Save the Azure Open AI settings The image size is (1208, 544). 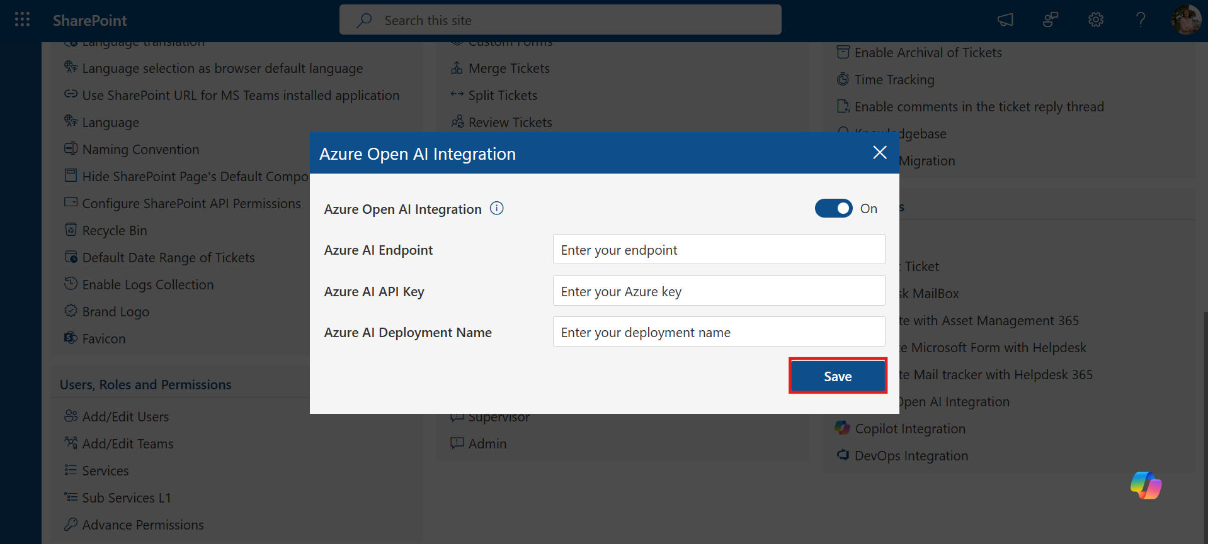point(838,376)
